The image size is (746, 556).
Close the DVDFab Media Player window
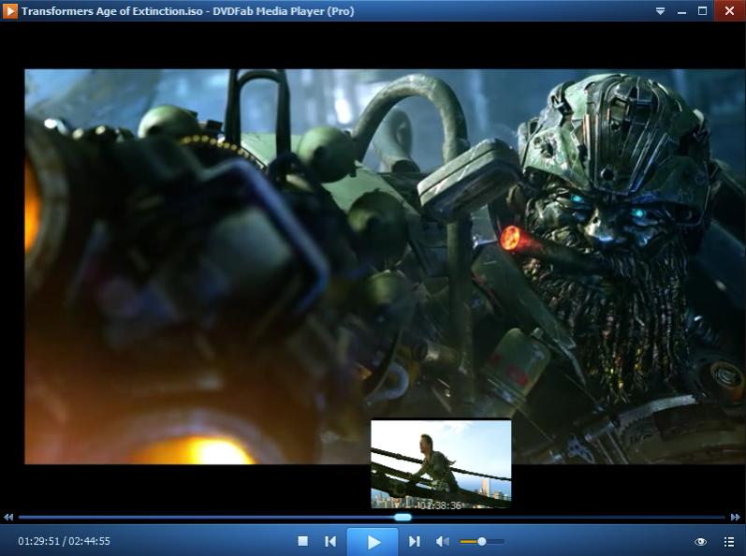pyautogui.click(x=729, y=11)
